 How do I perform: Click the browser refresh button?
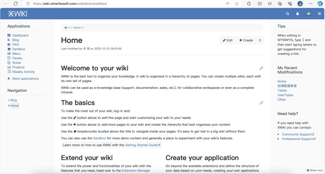pos(16,4)
